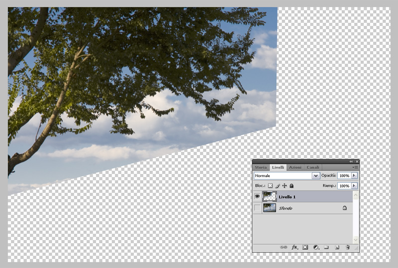Toggle lock transparent pixels
Screen dimensions: 398x268
point(271,185)
